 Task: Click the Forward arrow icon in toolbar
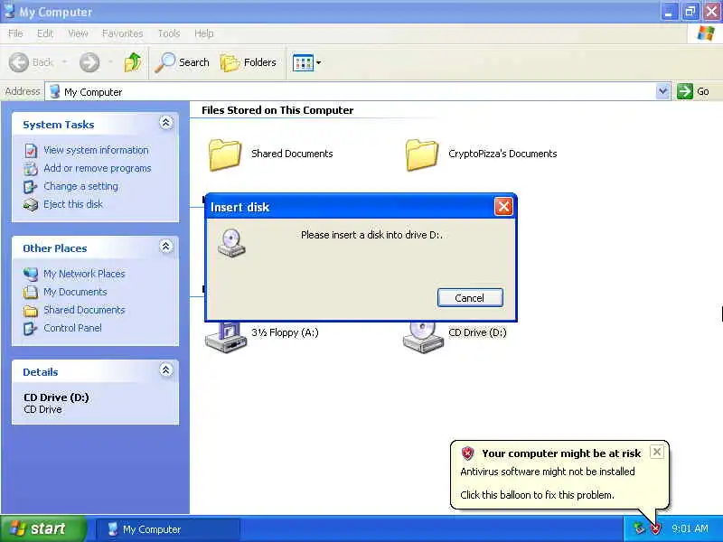coord(89,62)
